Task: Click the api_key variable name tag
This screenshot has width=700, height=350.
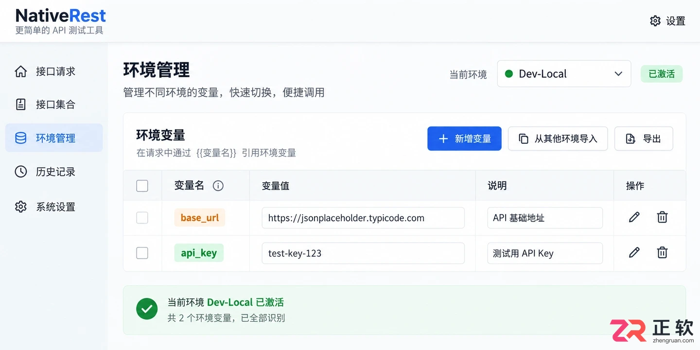Action: 199,253
